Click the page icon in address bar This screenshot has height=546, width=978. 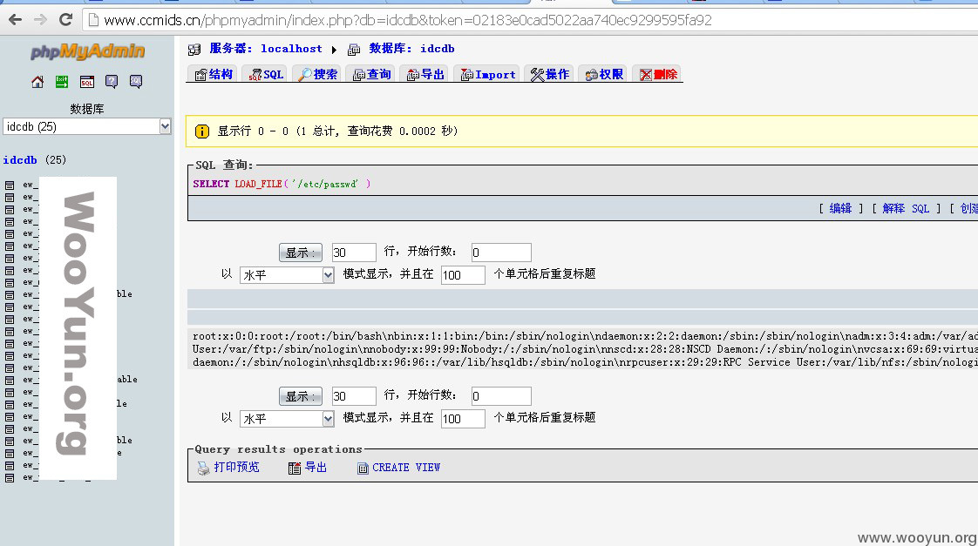pos(93,20)
